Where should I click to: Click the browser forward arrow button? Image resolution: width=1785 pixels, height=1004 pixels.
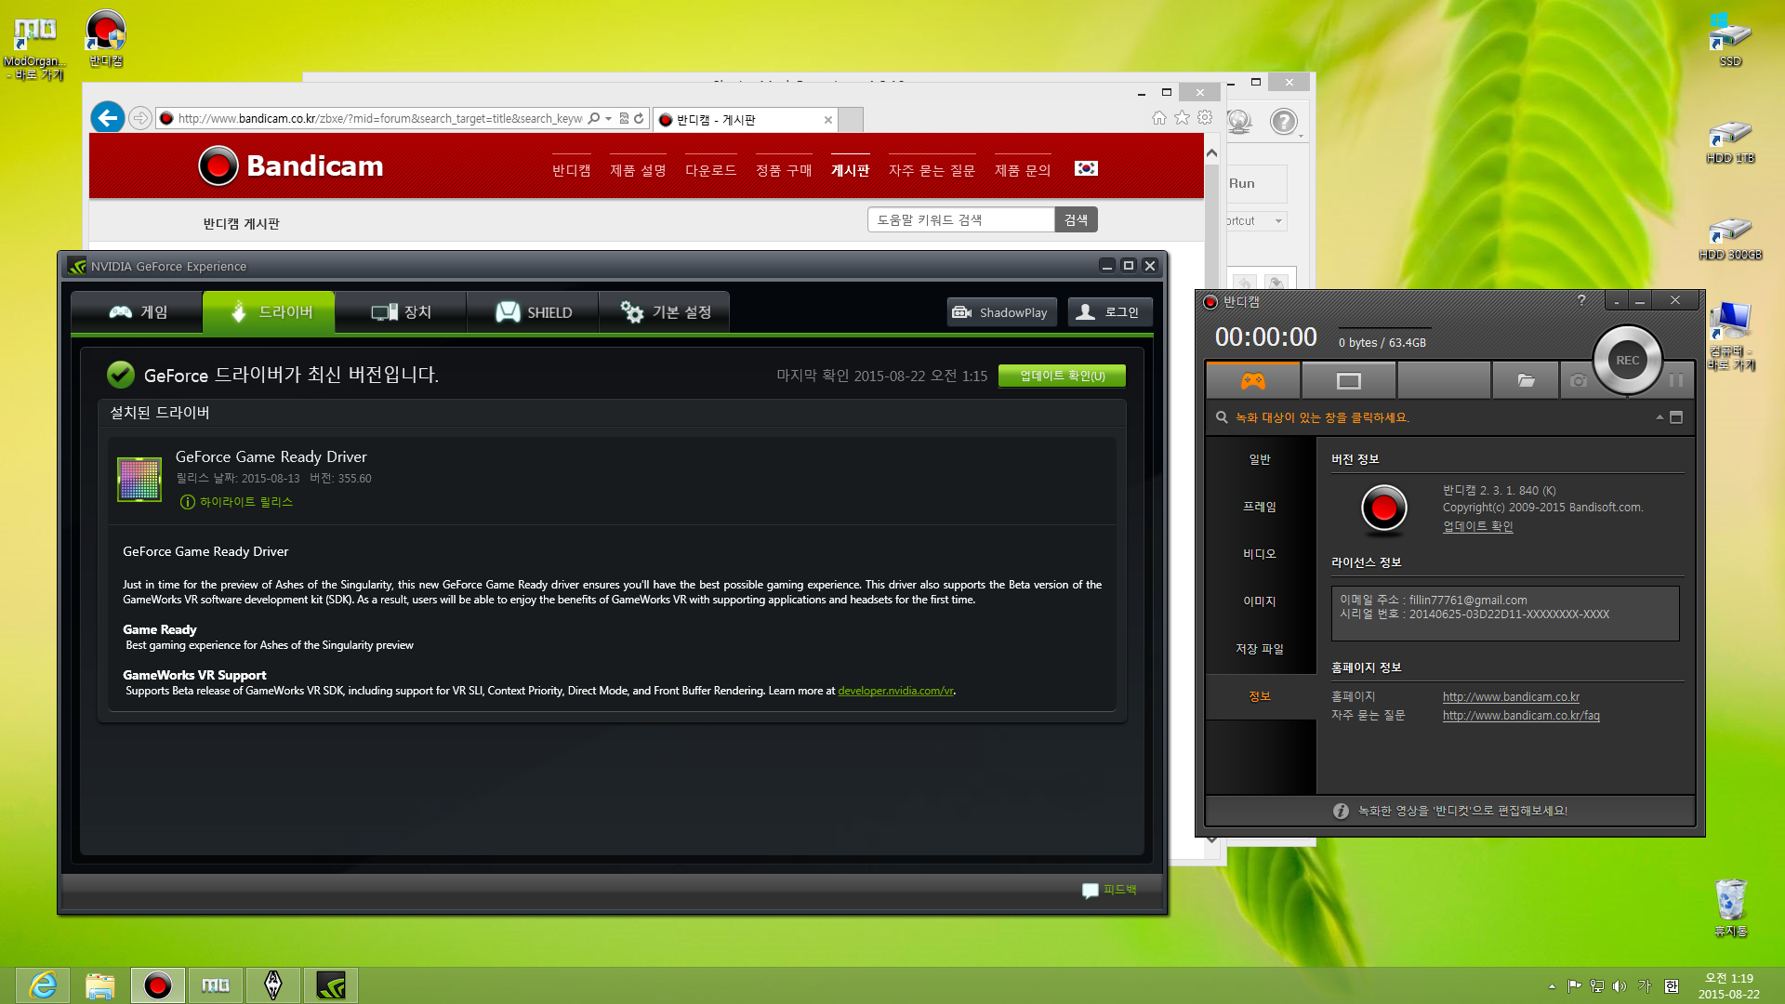pyautogui.click(x=140, y=118)
